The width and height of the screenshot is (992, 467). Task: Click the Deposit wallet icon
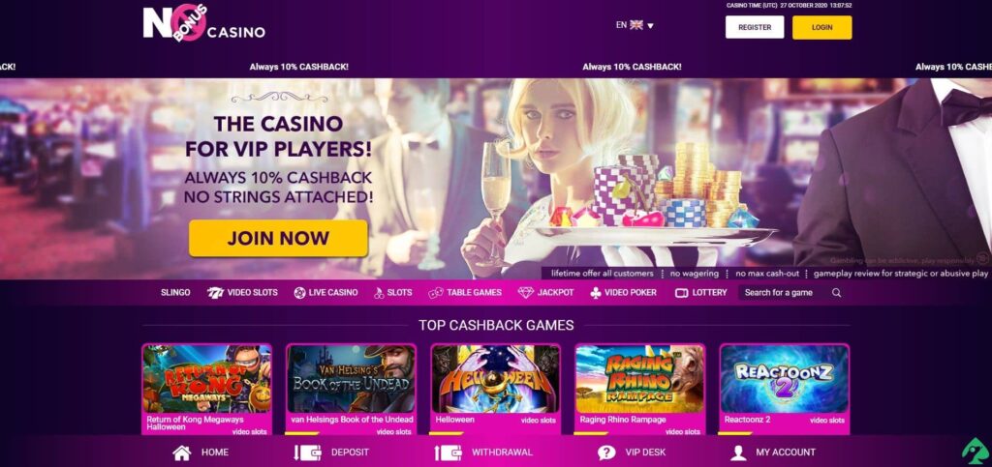point(308,452)
